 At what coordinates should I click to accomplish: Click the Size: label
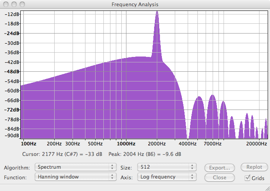(x=126, y=168)
